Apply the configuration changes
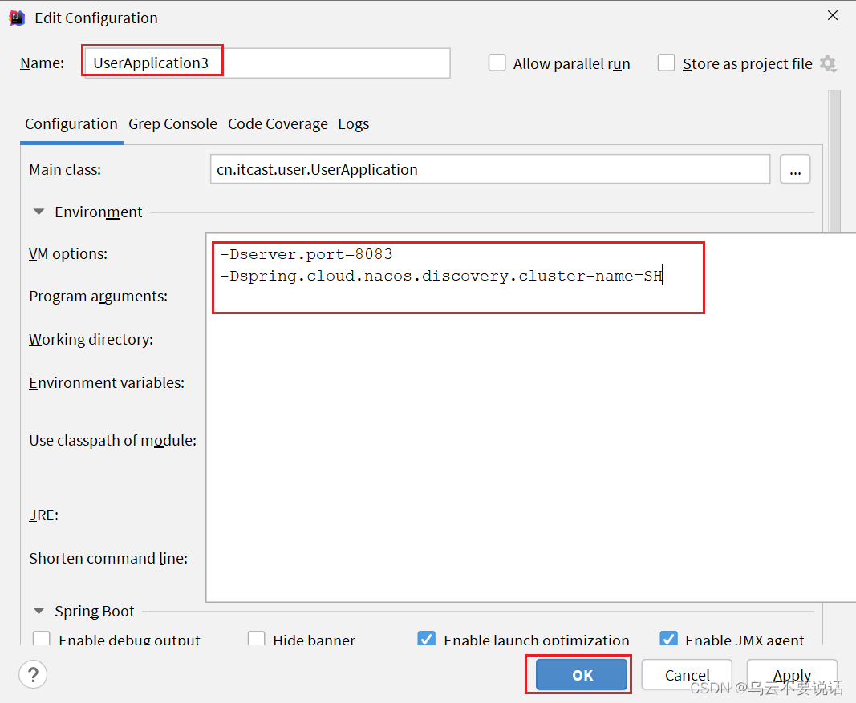The image size is (856, 703). click(x=792, y=674)
